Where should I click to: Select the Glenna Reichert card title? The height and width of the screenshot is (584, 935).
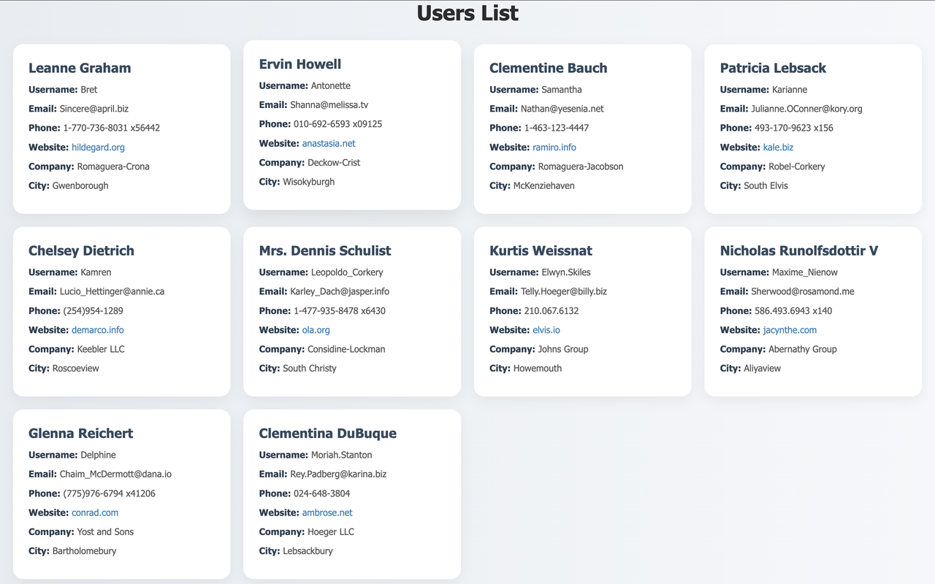[81, 433]
